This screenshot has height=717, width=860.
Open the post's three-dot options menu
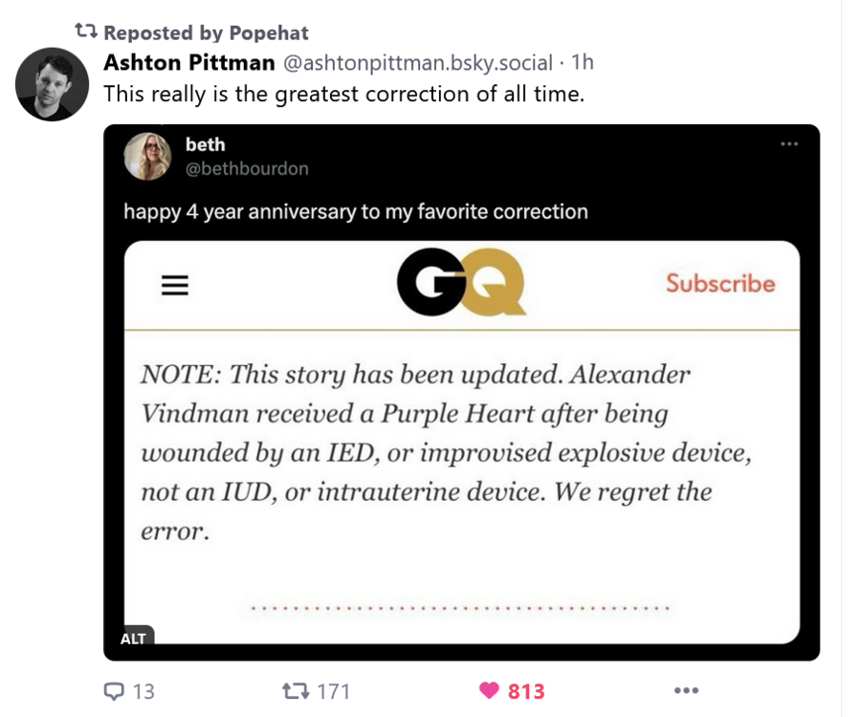(x=686, y=690)
